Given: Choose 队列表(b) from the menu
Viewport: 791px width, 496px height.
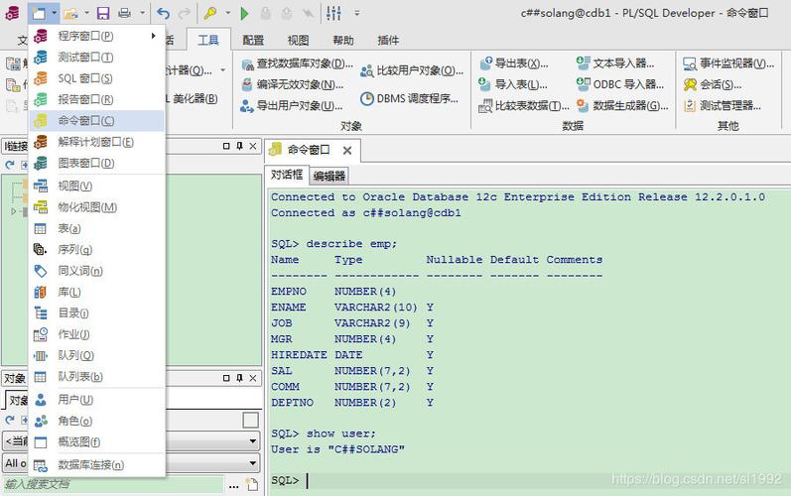Looking at the screenshot, I should pos(97,377).
